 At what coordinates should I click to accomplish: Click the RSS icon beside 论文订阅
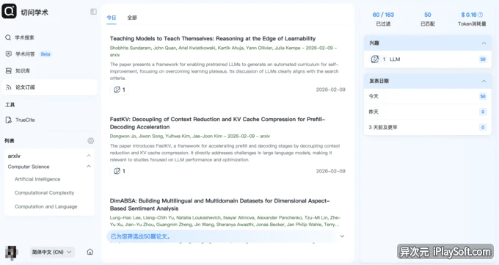coord(9,87)
